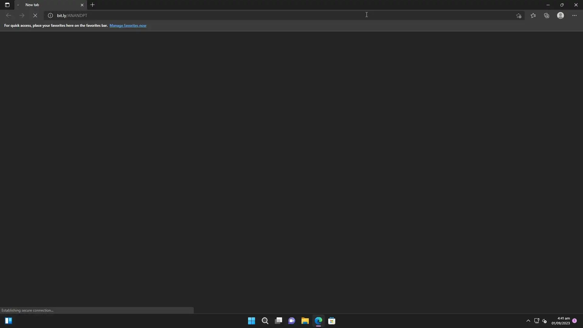Open the Collections panel
The image size is (583, 328).
(x=547, y=15)
